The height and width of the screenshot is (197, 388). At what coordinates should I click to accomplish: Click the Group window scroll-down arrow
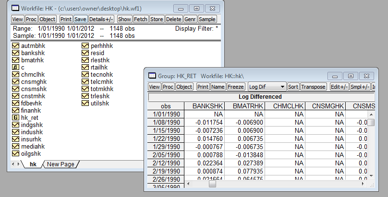click(371, 175)
